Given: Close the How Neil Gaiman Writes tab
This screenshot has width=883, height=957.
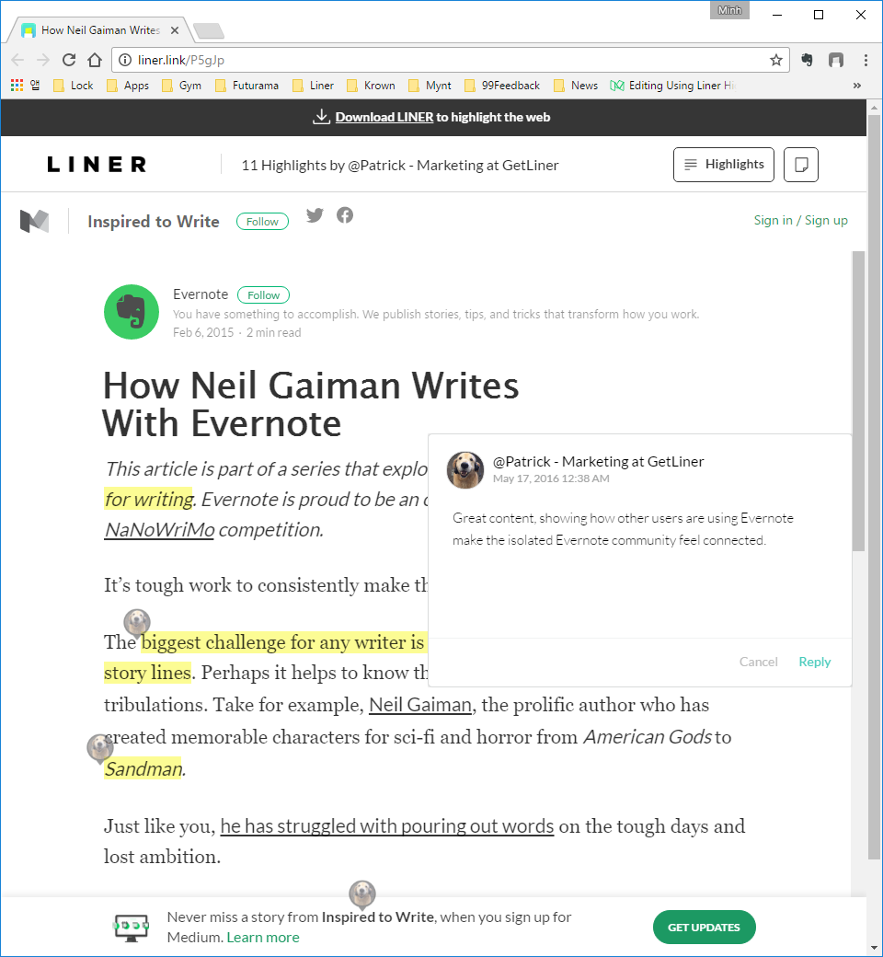Looking at the screenshot, I should point(175,29).
